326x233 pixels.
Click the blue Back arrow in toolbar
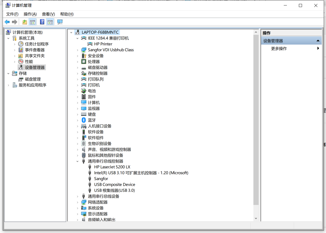click(7, 22)
